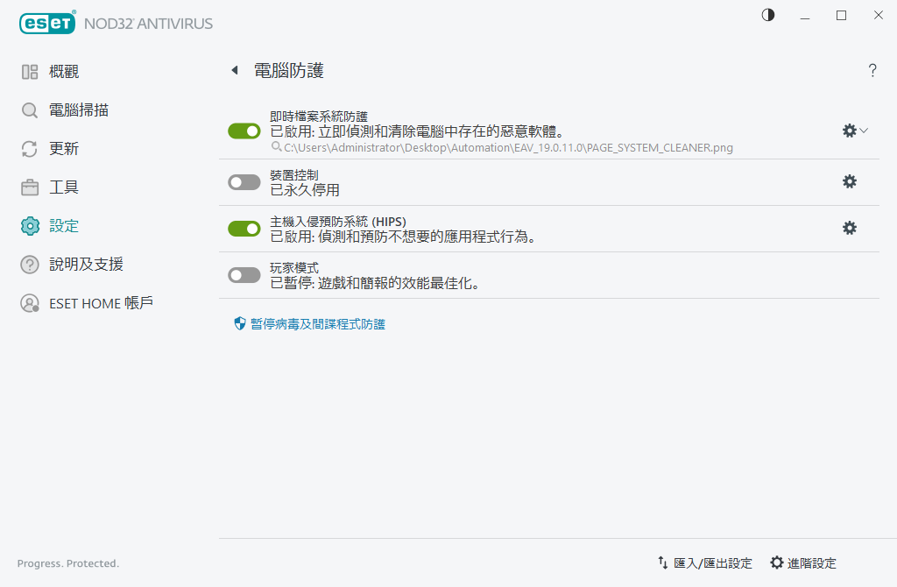Go to 更新 in the sidebar
This screenshot has width=897, height=587.
[x=63, y=149]
